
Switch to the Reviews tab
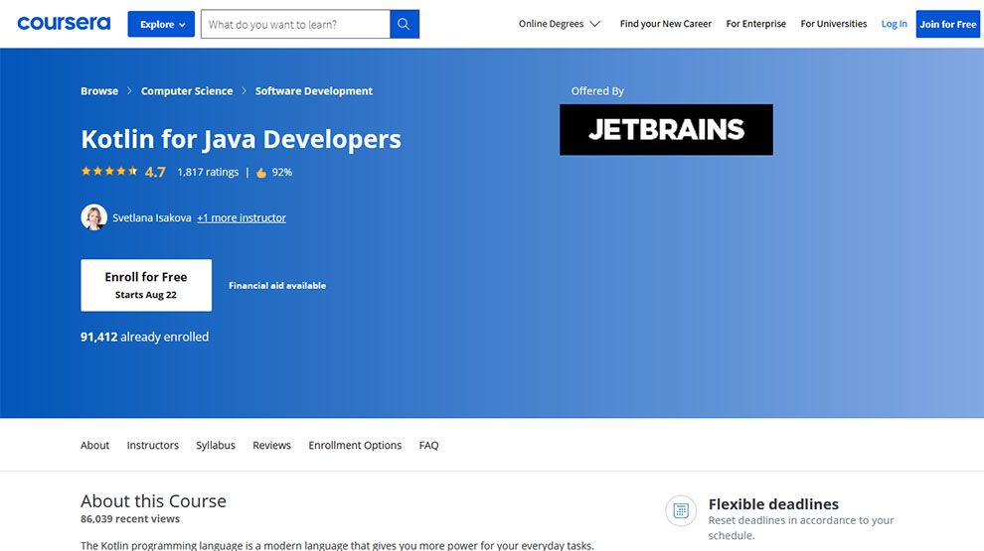(271, 445)
